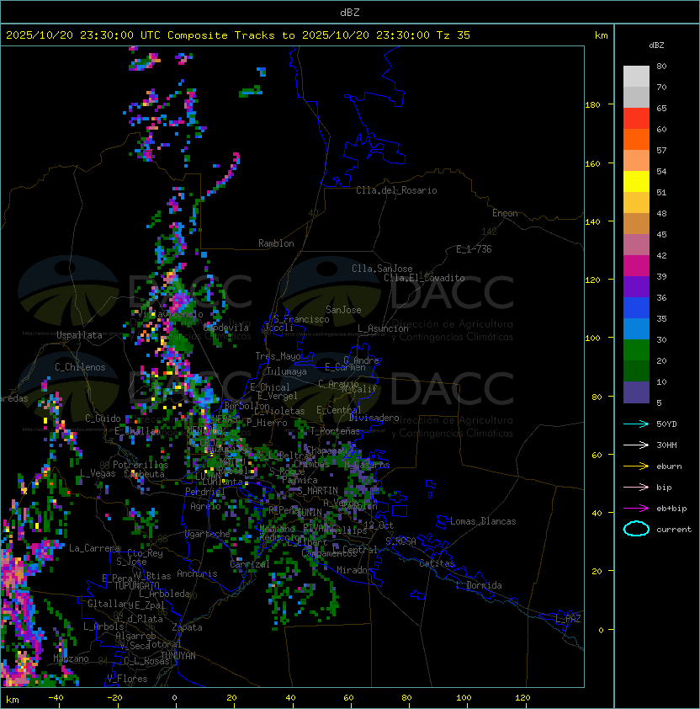The image size is (700, 709).
Task: Click the 'Clla.del_Rosario' map label
Action: [396, 190]
